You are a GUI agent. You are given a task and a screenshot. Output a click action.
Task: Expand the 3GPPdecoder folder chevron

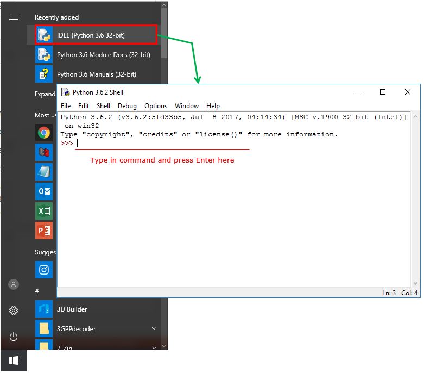coord(154,328)
